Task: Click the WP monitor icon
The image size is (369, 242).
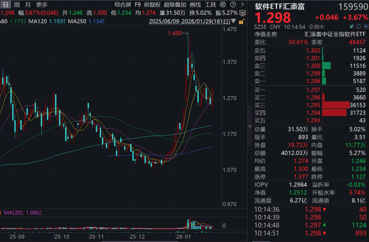Action: [x=242, y=13]
